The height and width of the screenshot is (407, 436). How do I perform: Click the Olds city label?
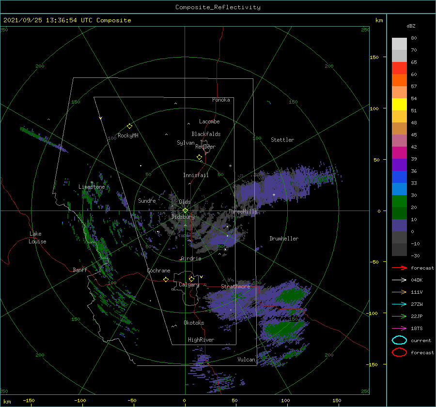[x=185, y=202]
